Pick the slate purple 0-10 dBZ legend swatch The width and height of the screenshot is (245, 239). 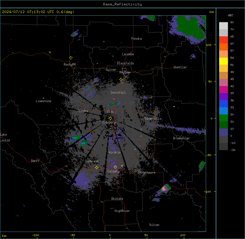[223, 132]
